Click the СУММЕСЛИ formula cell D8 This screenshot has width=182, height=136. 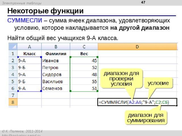point(137,102)
